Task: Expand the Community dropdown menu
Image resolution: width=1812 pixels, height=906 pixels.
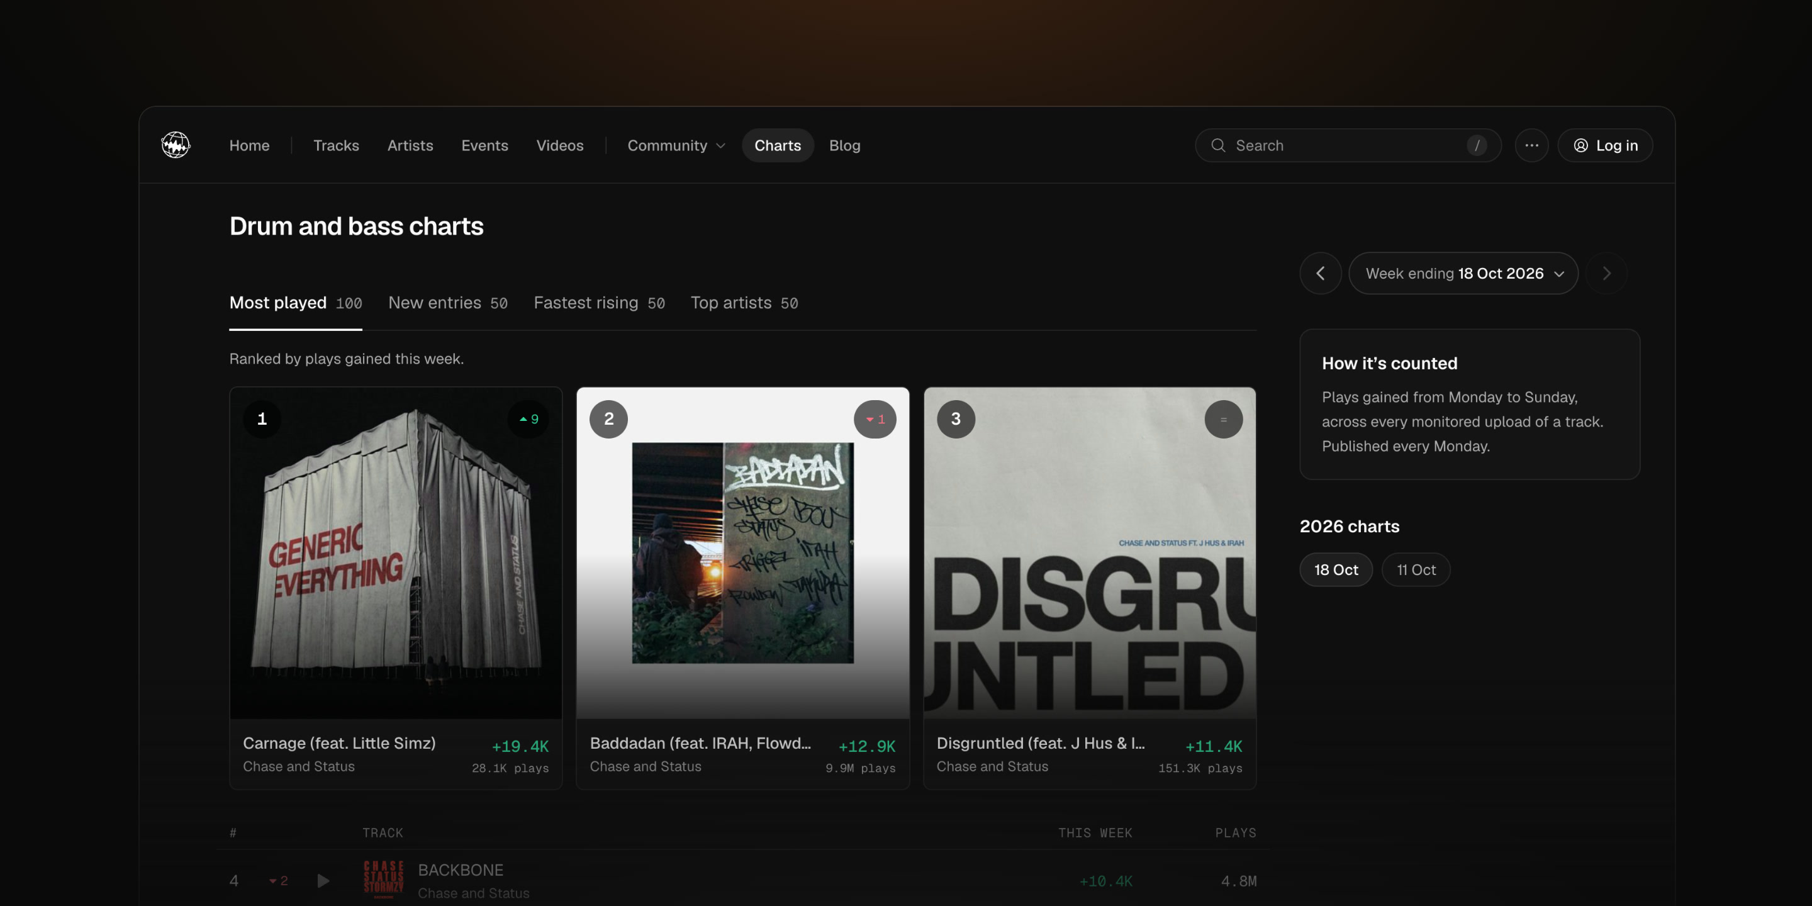Action: (x=676, y=145)
